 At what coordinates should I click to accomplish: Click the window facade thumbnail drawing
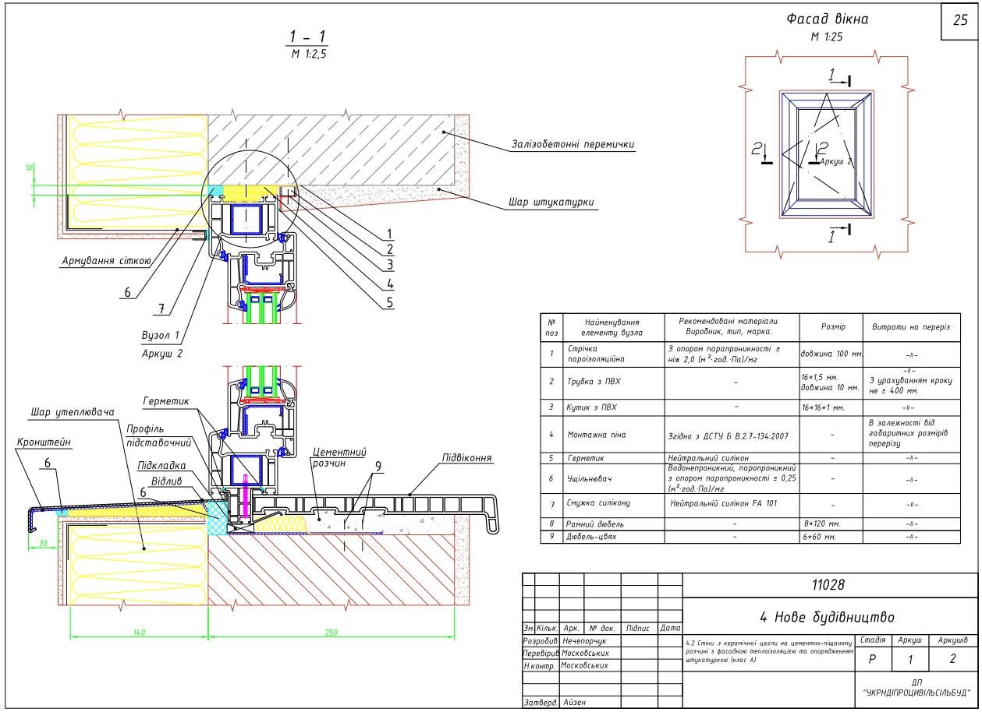click(x=828, y=154)
